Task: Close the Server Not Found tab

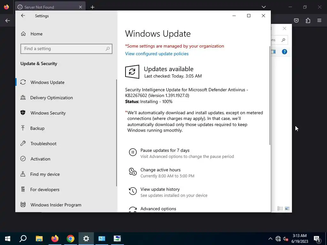Action: point(80,7)
